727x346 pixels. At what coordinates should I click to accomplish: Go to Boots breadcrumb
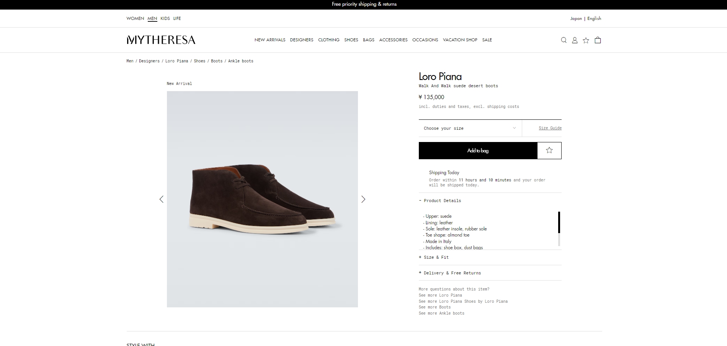click(x=217, y=61)
